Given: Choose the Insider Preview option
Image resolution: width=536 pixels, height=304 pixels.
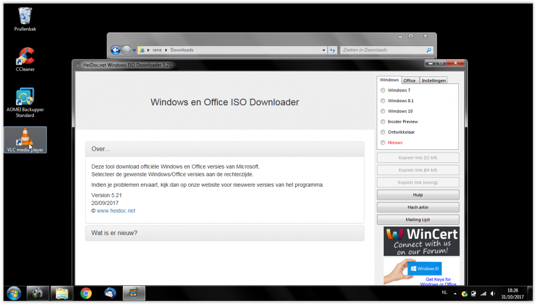Looking at the screenshot, I should pos(383,122).
